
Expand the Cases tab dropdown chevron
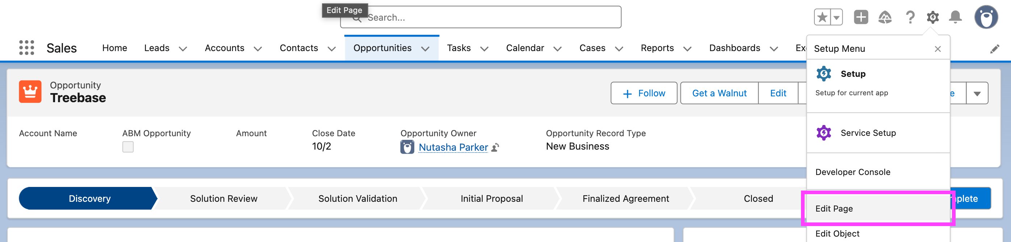point(619,49)
